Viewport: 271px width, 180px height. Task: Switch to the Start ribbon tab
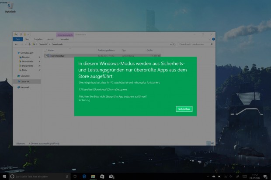tap(27, 39)
